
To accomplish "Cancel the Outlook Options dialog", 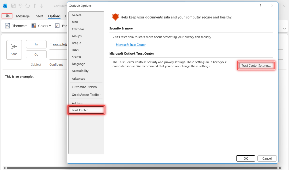I will (x=267, y=158).
